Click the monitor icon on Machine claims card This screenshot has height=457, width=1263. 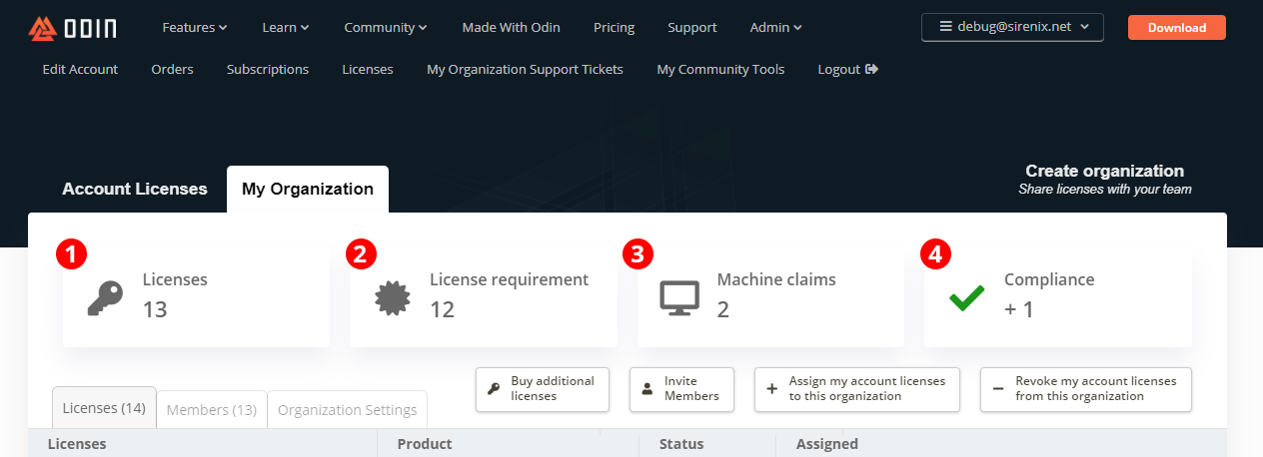679,298
